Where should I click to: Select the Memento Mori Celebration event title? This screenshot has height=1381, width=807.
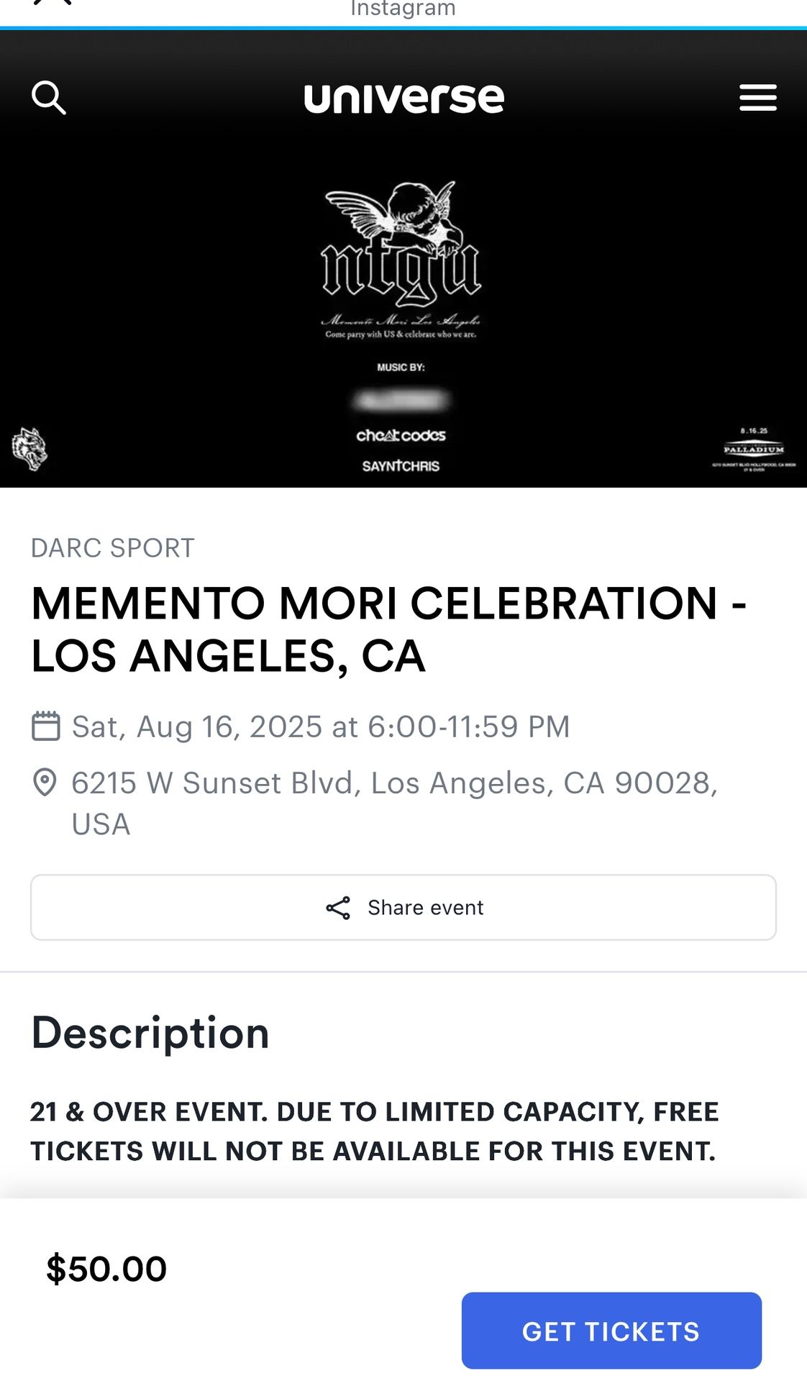pyautogui.click(x=388, y=629)
